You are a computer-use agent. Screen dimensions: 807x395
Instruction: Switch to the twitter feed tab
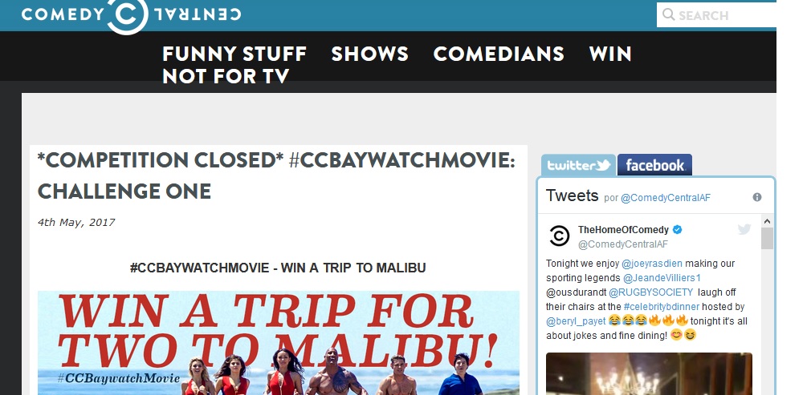click(x=578, y=165)
